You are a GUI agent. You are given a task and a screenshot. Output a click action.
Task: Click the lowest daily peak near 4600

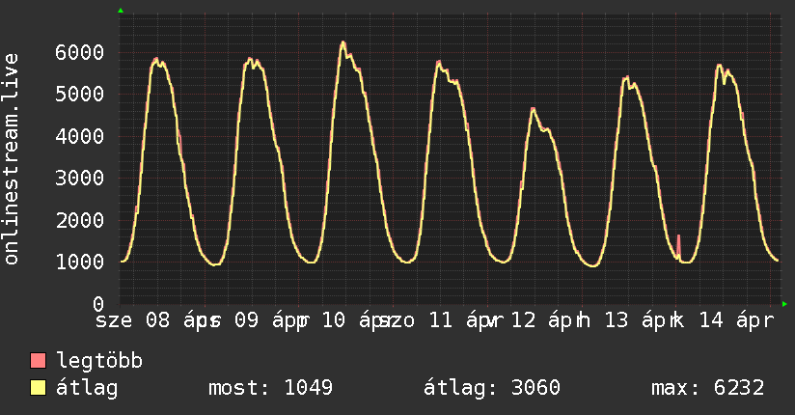coord(533,109)
